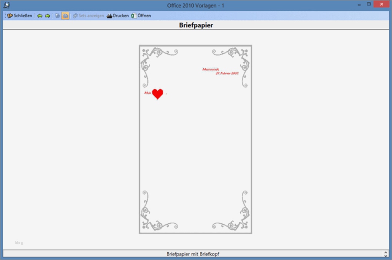Minimize the Office 2010 Vorlagen window
Viewport: 392px width, 260px height.
359,5
